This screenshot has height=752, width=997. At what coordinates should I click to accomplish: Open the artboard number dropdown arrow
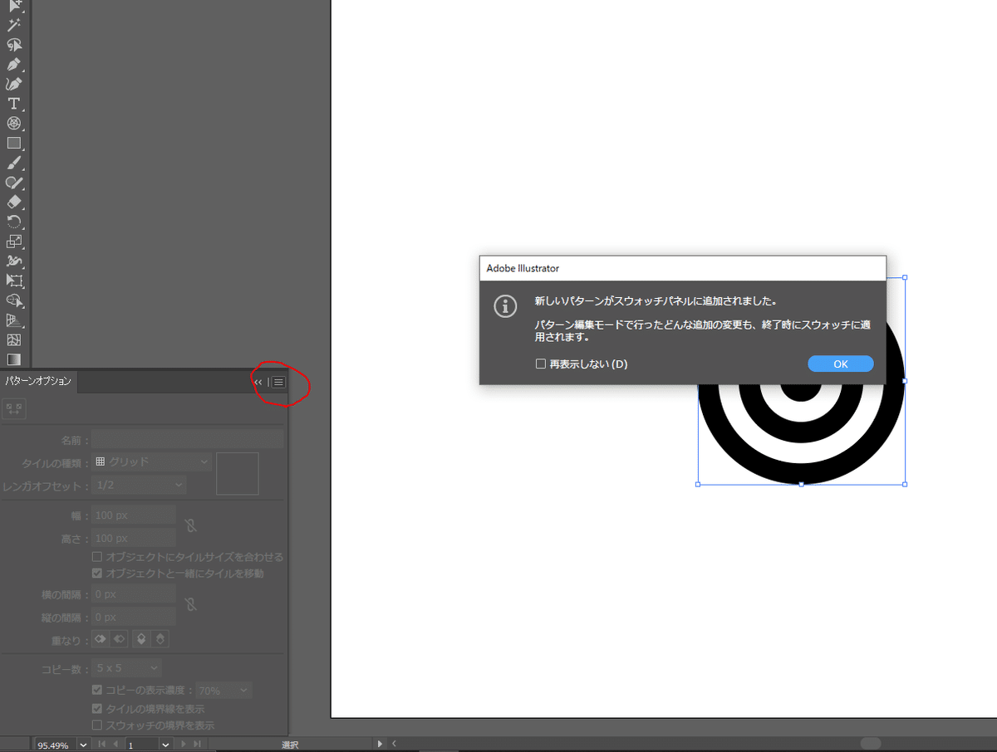pos(165,745)
